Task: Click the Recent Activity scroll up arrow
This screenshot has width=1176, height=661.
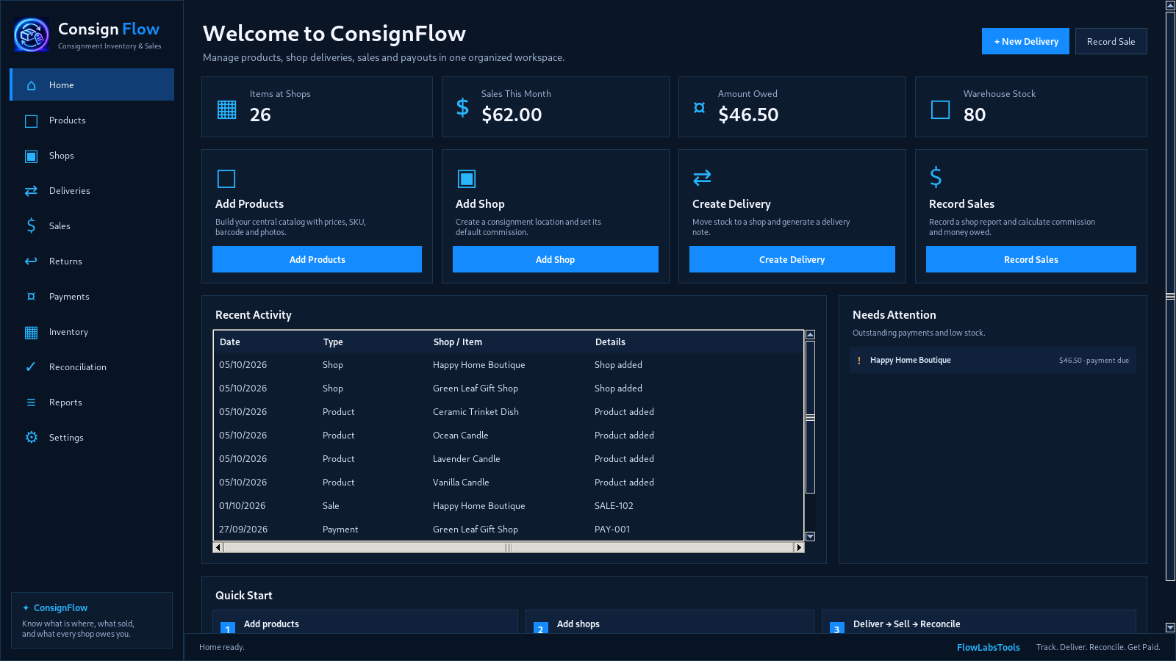Action: [x=810, y=335]
